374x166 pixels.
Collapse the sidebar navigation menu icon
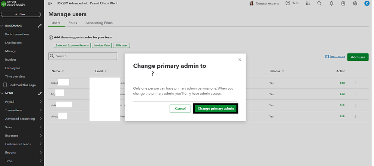(50, 3)
